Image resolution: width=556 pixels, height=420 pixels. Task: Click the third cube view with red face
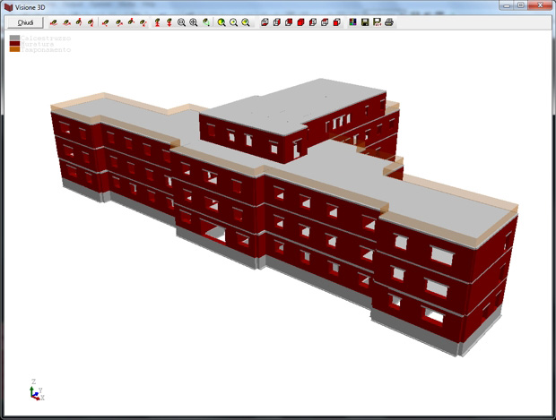pos(289,22)
